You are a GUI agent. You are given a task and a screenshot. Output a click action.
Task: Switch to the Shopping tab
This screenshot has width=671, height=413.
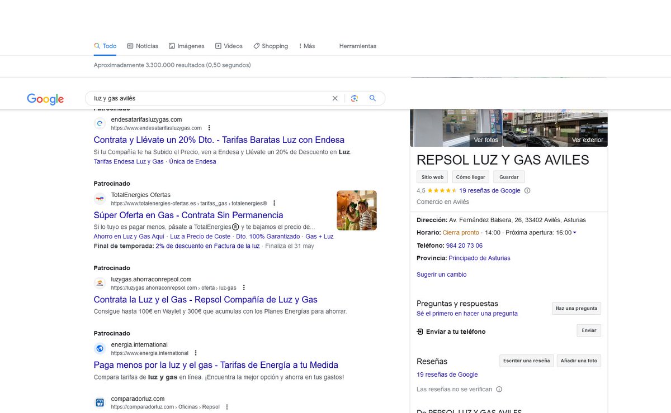[x=271, y=46]
